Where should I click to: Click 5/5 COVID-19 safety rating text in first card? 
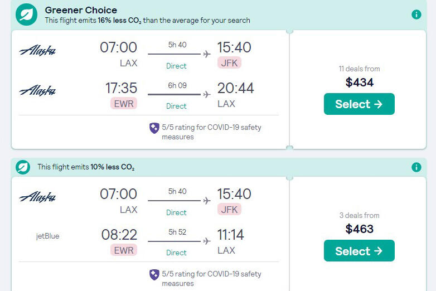tap(211, 132)
